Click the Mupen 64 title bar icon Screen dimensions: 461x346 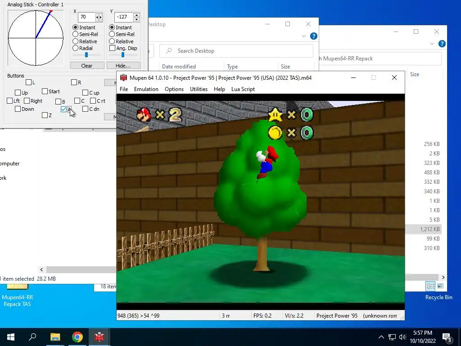123,77
